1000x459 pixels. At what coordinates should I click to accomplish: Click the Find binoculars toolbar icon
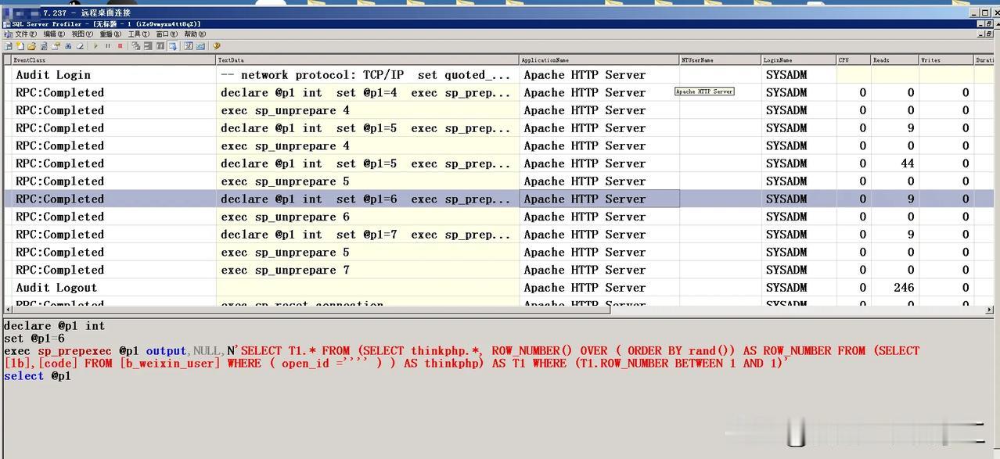[x=68, y=46]
